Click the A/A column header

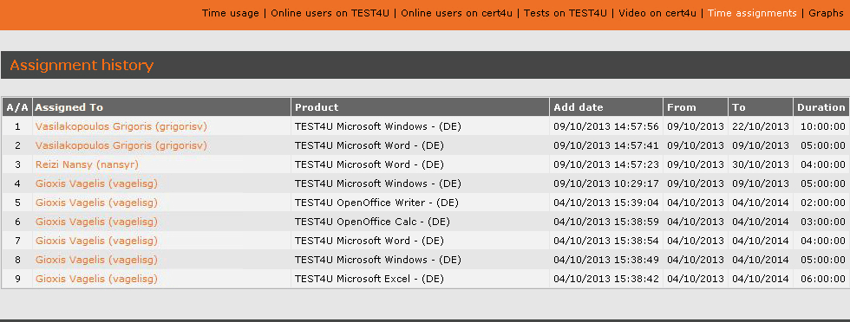(17, 107)
